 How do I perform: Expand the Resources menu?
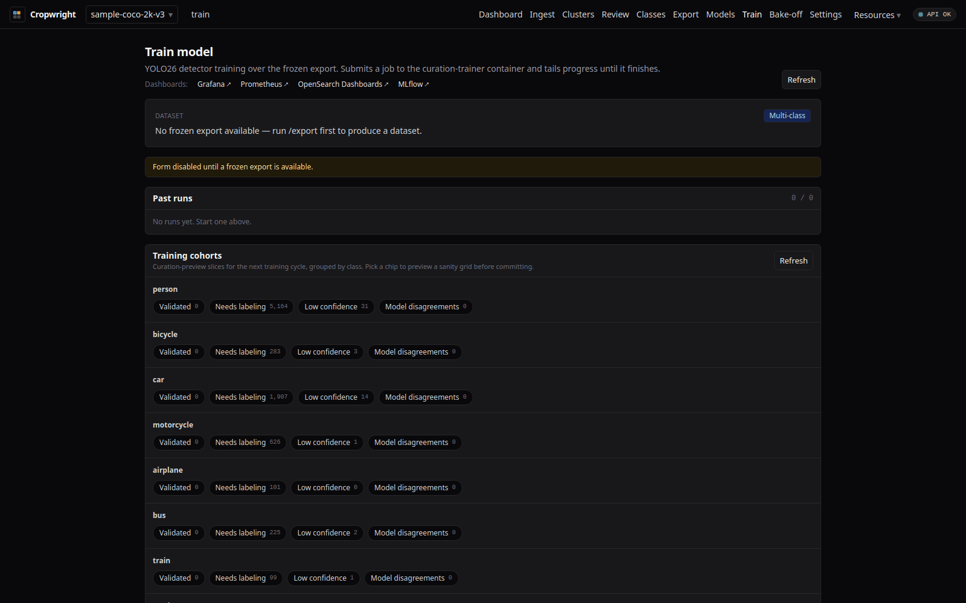point(877,15)
